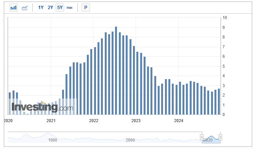The width and height of the screenshot is (256, 151).
Task: Click the P toggle button
Action: click(86, 8)
